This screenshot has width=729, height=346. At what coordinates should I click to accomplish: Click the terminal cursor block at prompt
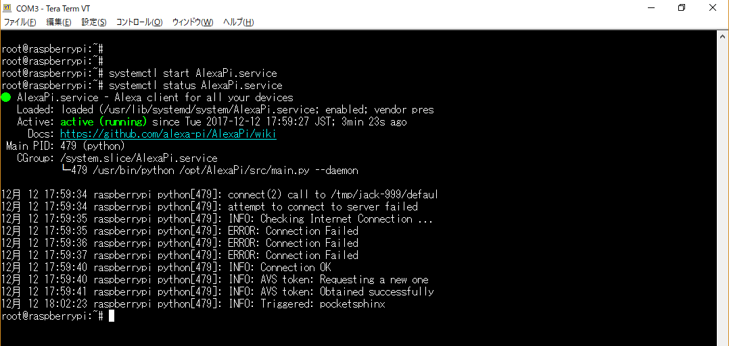tap(111, 316)
